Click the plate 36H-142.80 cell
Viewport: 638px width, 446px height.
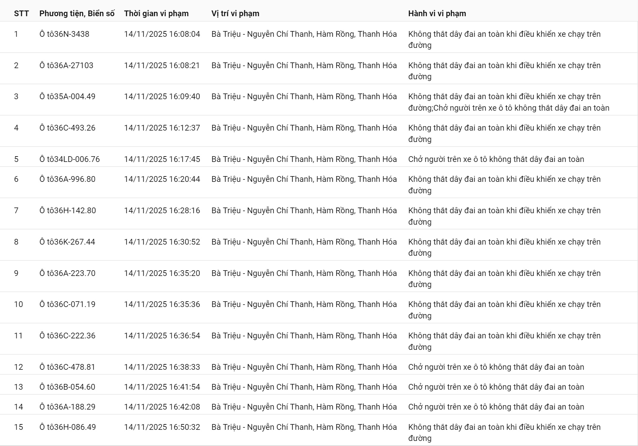click(68, 211)
